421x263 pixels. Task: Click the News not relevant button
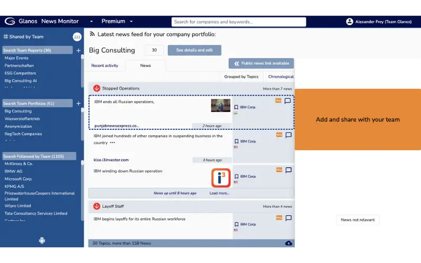pos(358,220)
